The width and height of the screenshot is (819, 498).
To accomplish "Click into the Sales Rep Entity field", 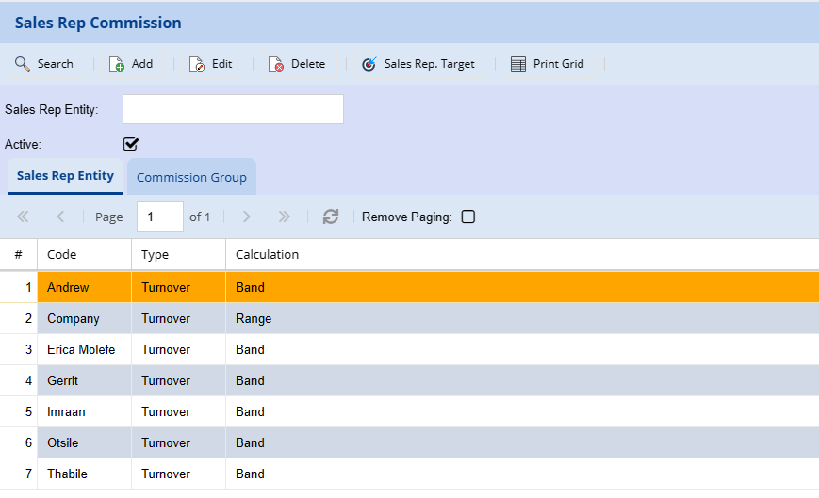I will pyautogui.click(x=233, y=109).
